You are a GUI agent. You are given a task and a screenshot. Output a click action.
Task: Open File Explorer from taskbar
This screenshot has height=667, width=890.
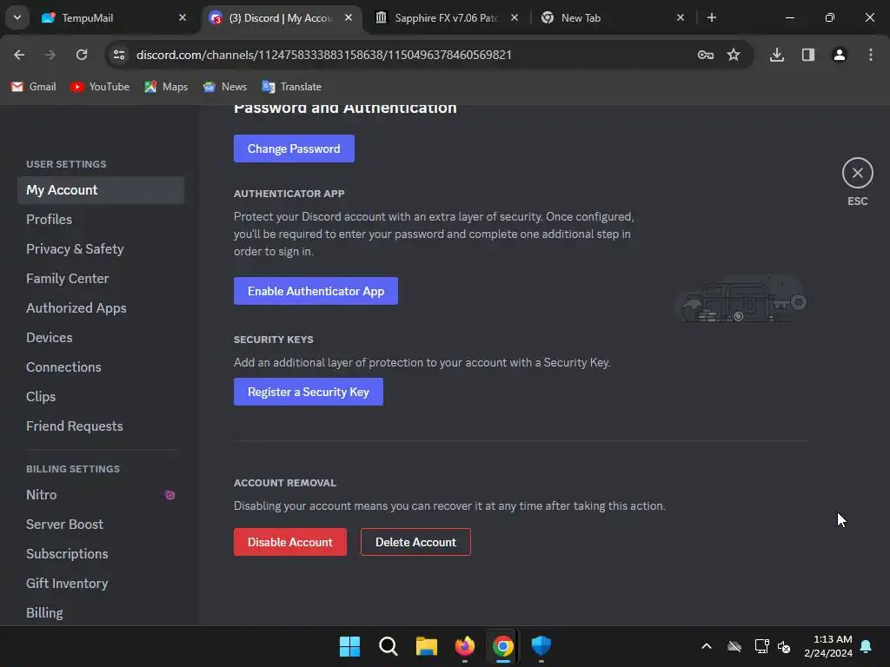coord(426,646)
